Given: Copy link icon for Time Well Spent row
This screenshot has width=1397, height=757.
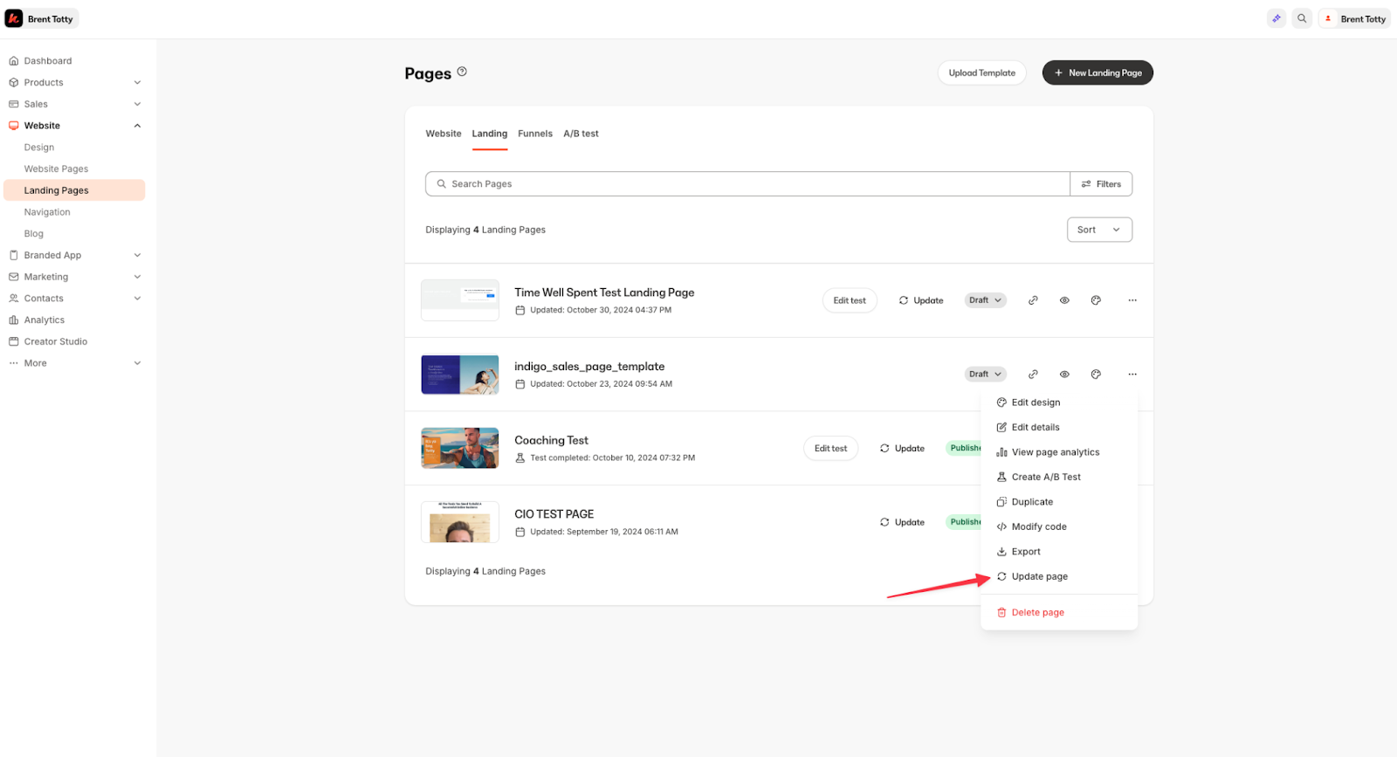Looking at the screenshot, I should click(1033, 300).
